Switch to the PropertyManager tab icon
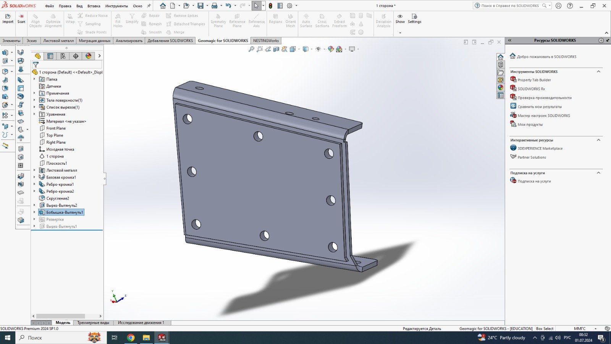The image size is (611, 344). (x=50, y=56)
